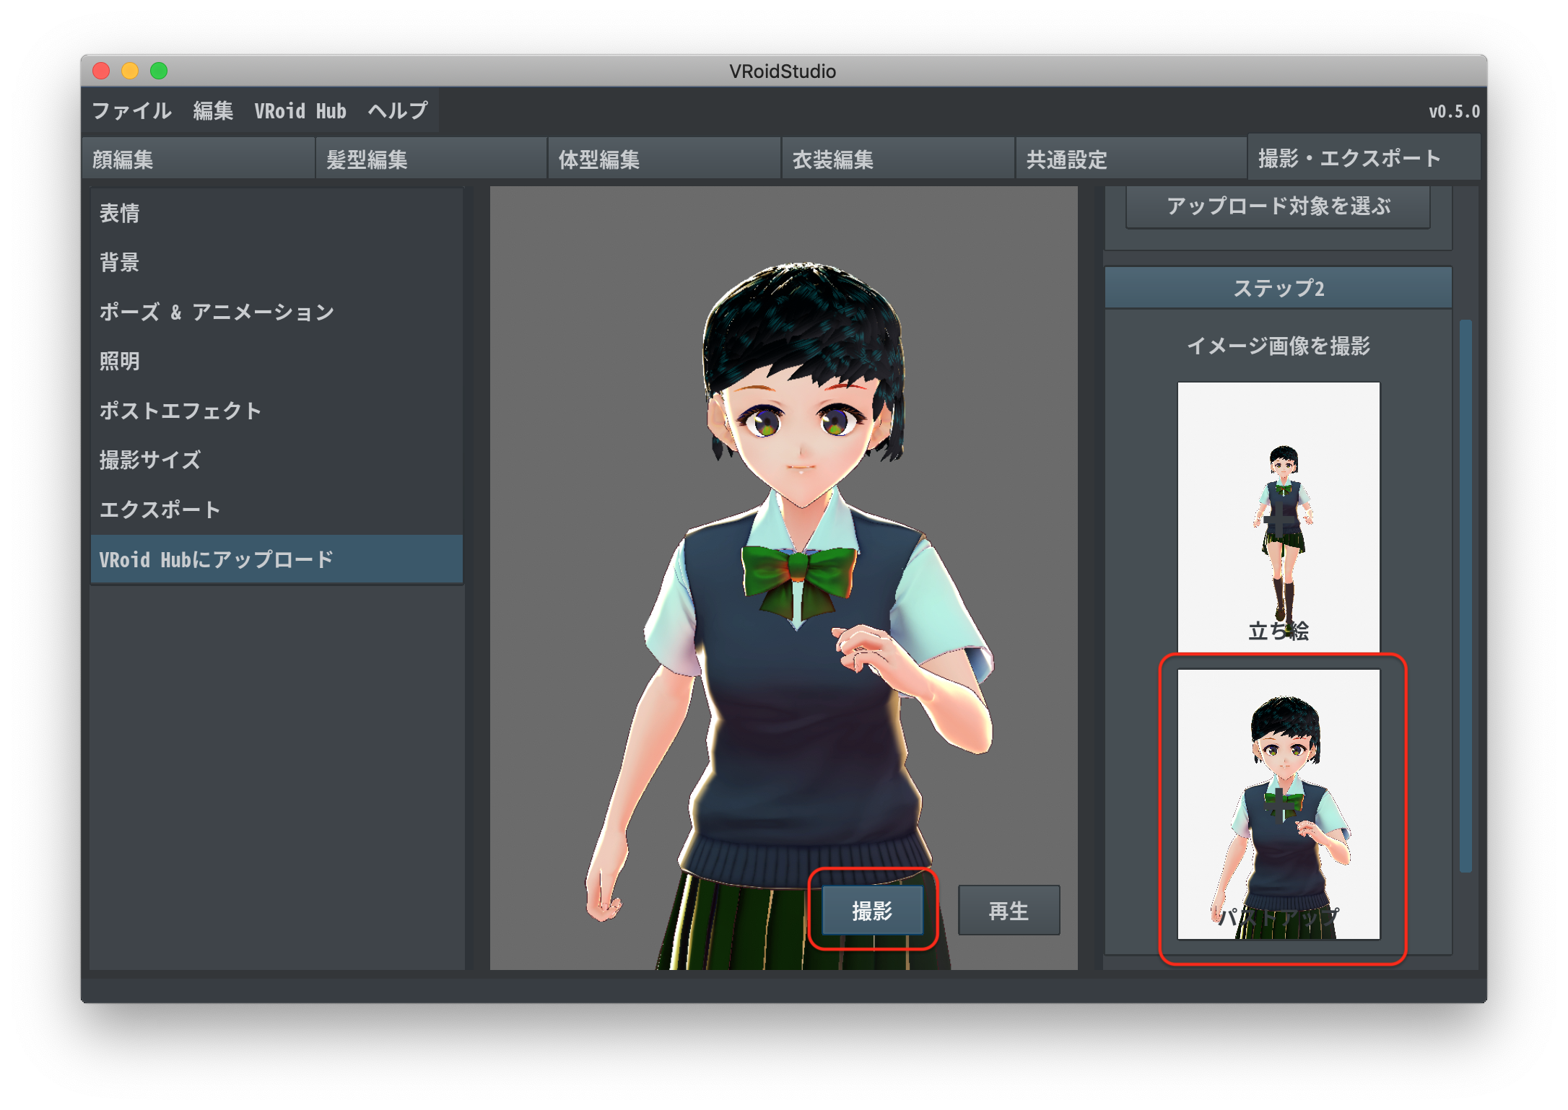This screenshot has height=1110, width=1568.
Task: Select the 立ち絵 standing pose thumbnail
Action: pyautogui.click(x=1278, y=505)
